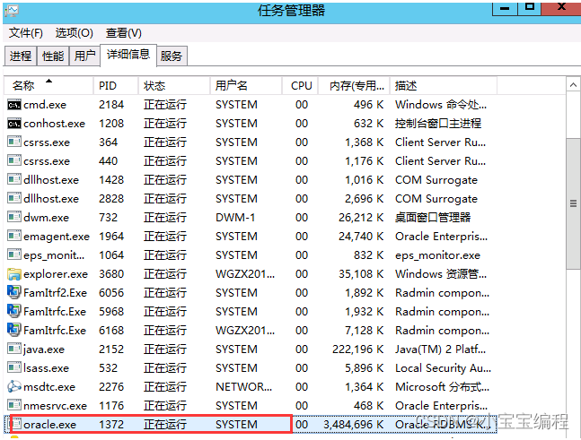The image size is (581, 440).
Task: Click the NETWOR... user name cell
Action: click(244, 387)
